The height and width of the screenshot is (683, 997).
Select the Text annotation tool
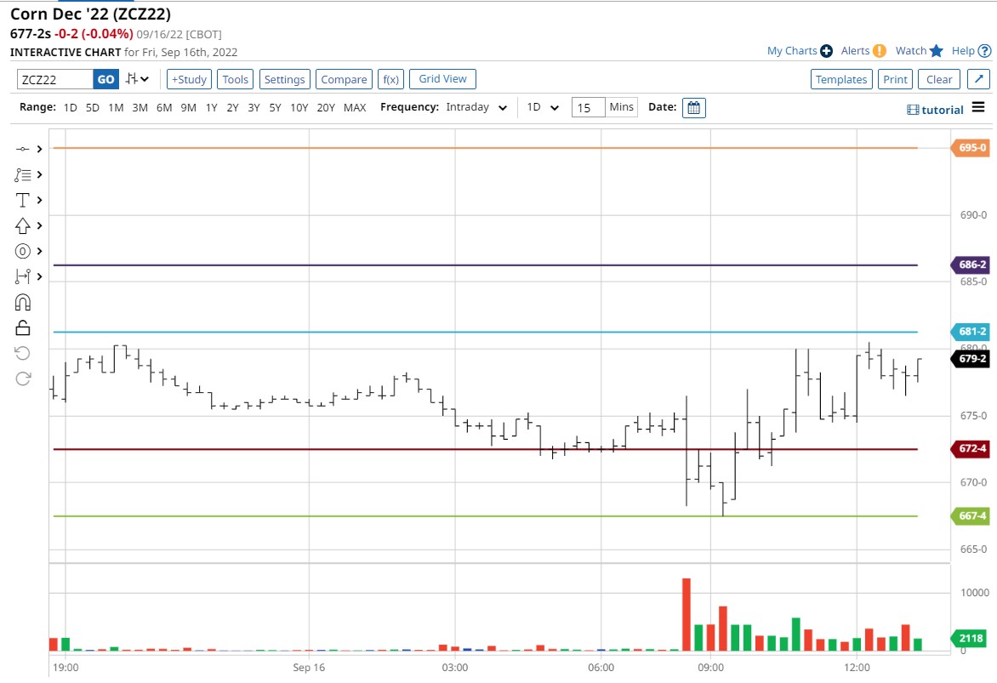click(x=23, y=201)
